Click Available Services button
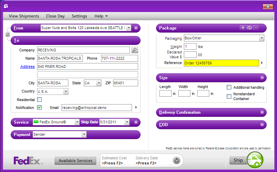 point(75,161)
